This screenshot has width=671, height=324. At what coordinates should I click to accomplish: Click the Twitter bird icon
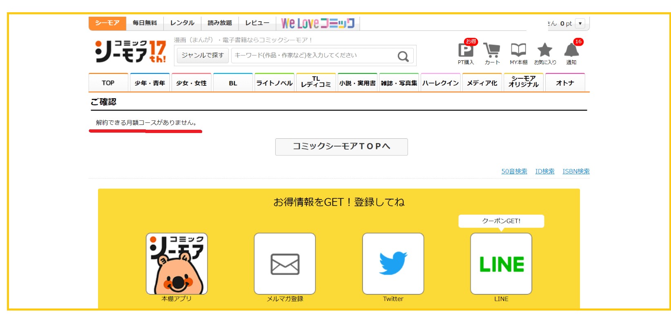click(393, 264)
